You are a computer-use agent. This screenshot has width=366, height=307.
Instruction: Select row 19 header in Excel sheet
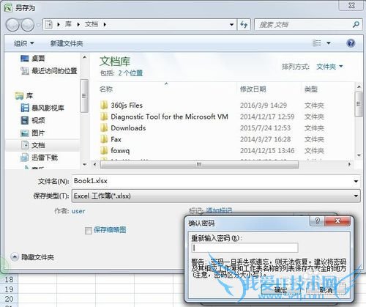tap(9, 289)
